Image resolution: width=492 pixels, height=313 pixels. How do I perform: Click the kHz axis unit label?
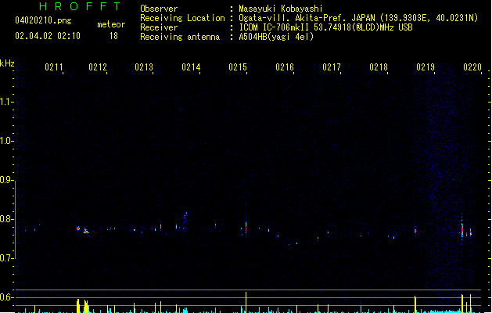pyautogui.click(x=7, y=63)
